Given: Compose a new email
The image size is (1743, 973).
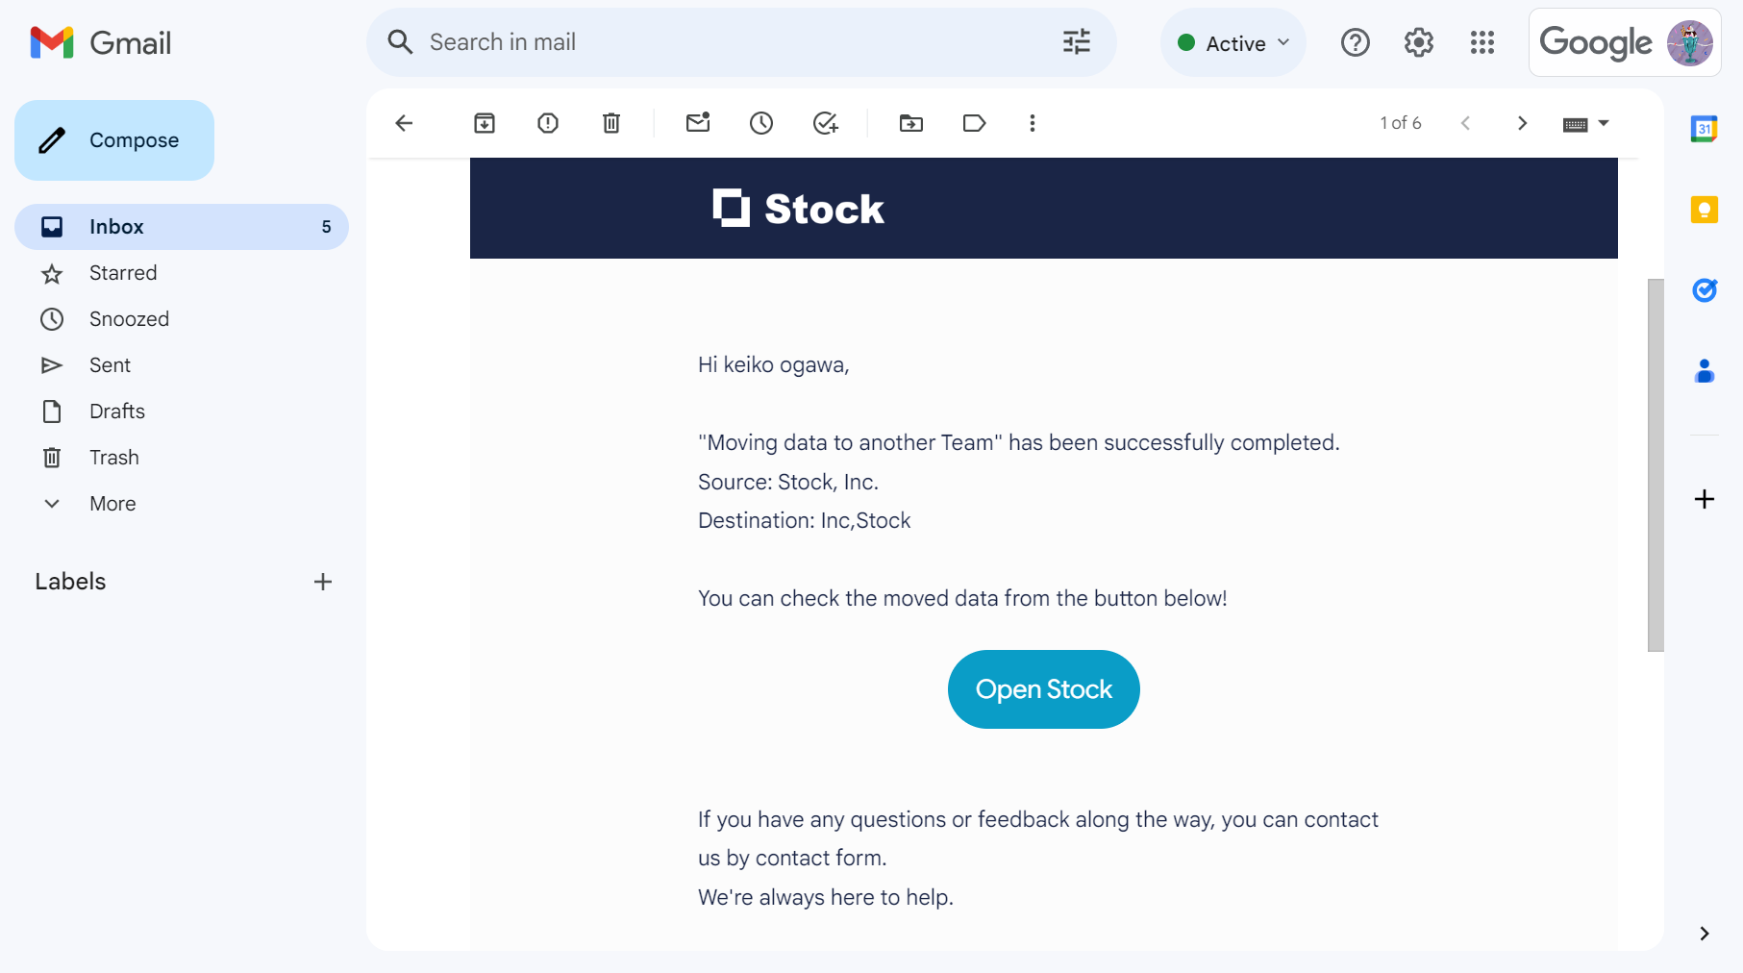Looking at the screenshot, I should tap(113, 139).
